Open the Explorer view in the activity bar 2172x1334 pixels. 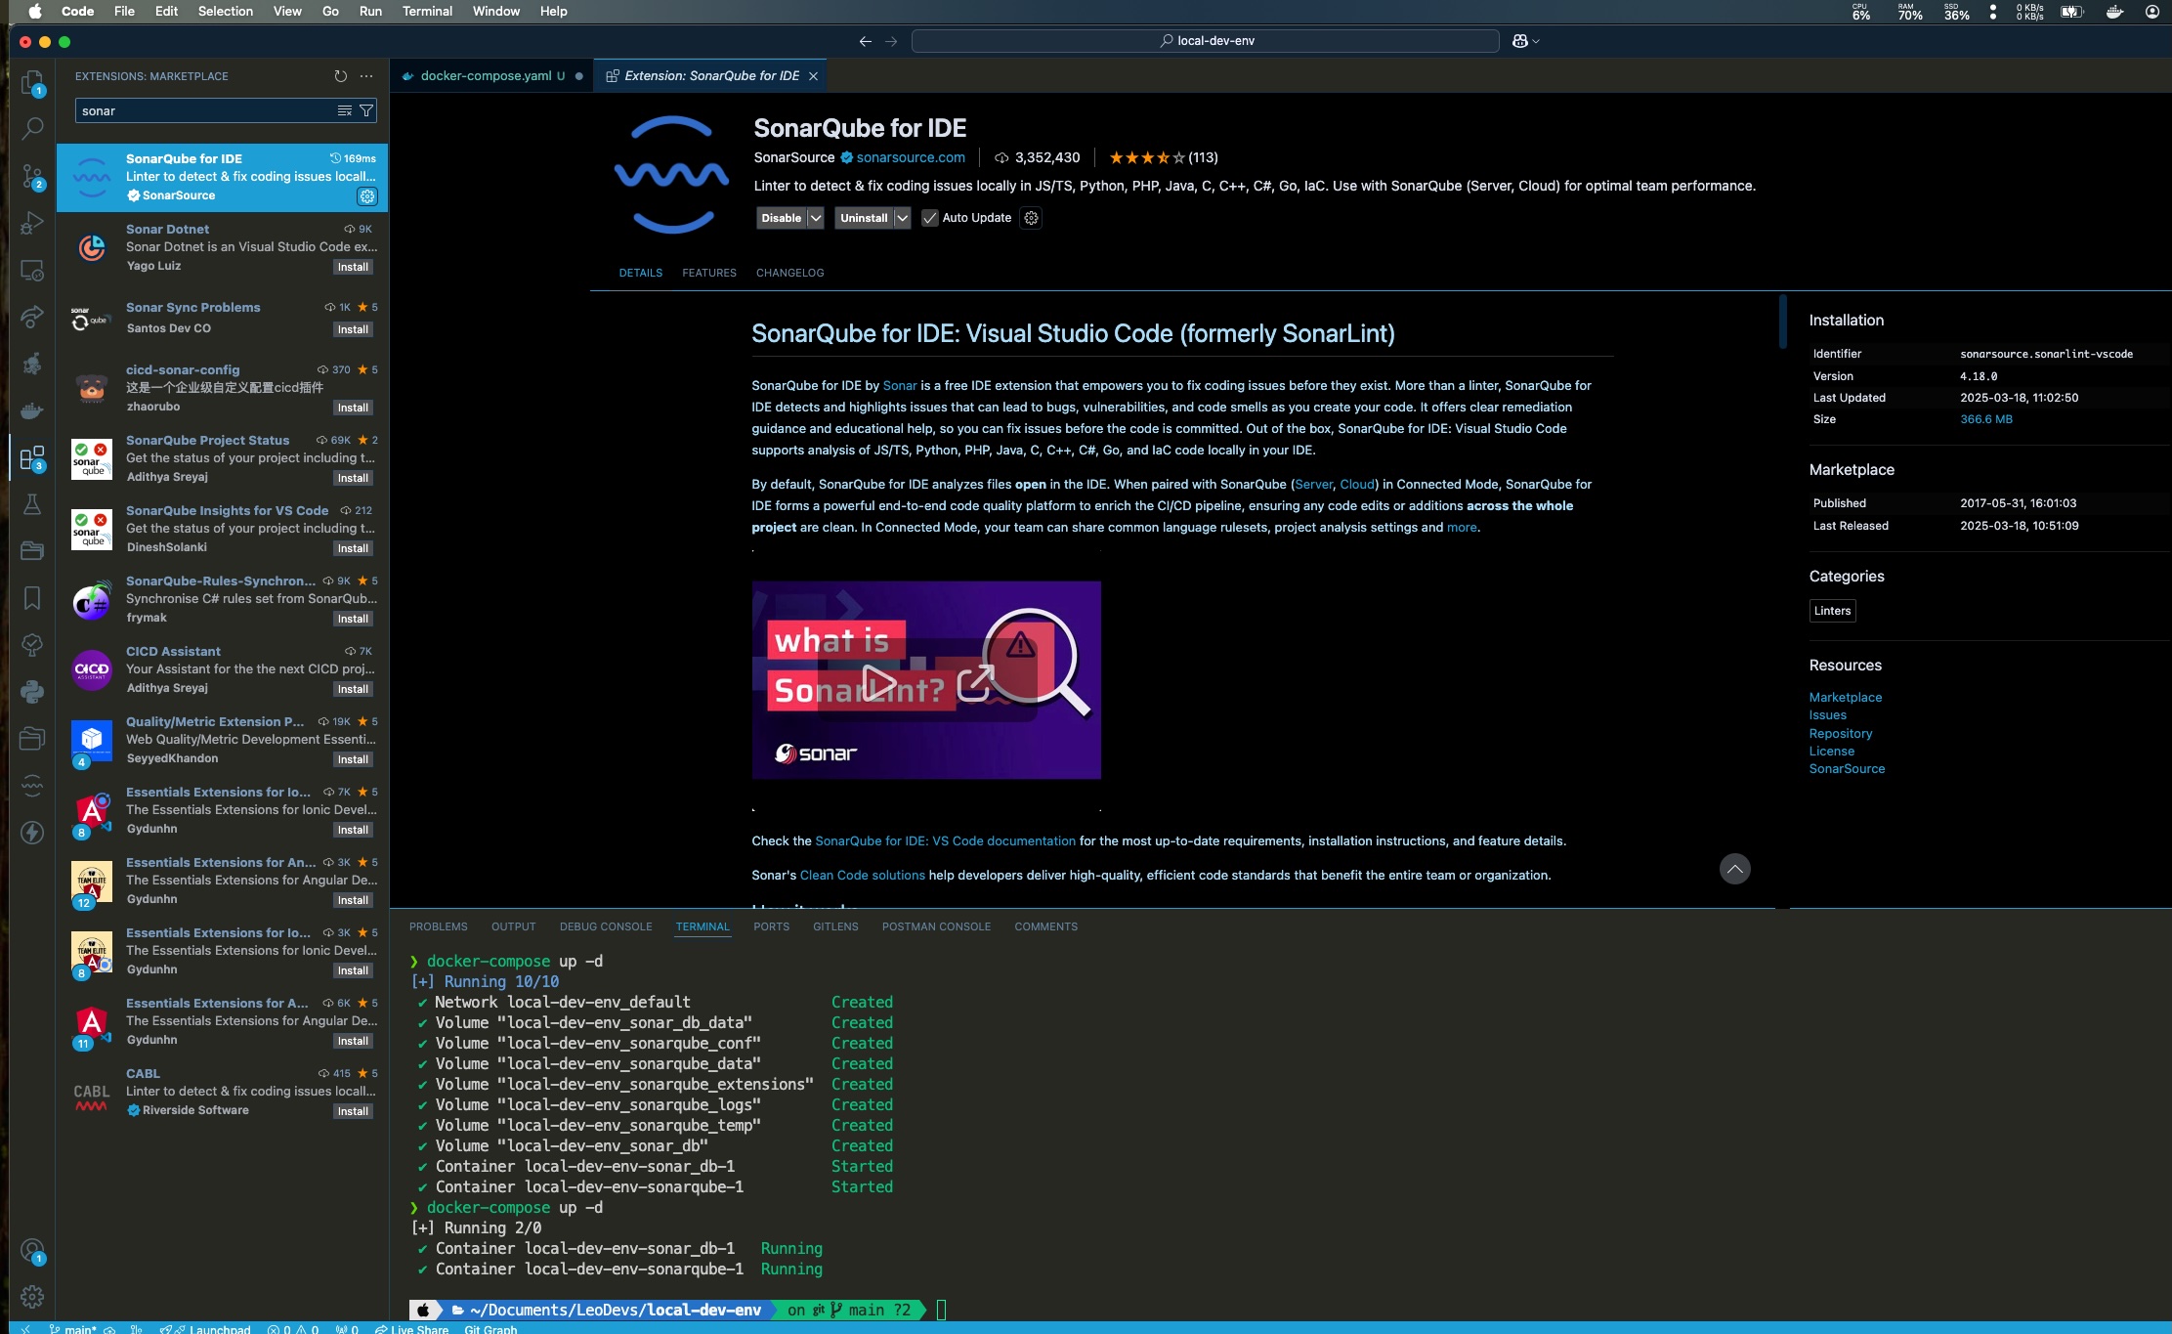tap(32, 81)
